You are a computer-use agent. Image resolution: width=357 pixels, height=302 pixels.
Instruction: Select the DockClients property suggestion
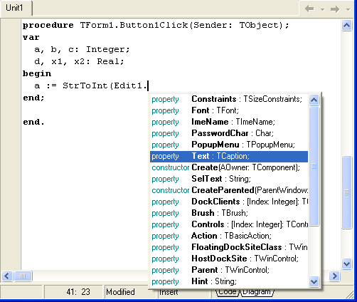[229, 202]
